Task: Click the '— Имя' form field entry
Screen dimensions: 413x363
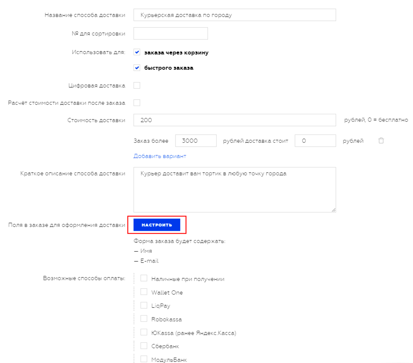Action: pos(143,251)
